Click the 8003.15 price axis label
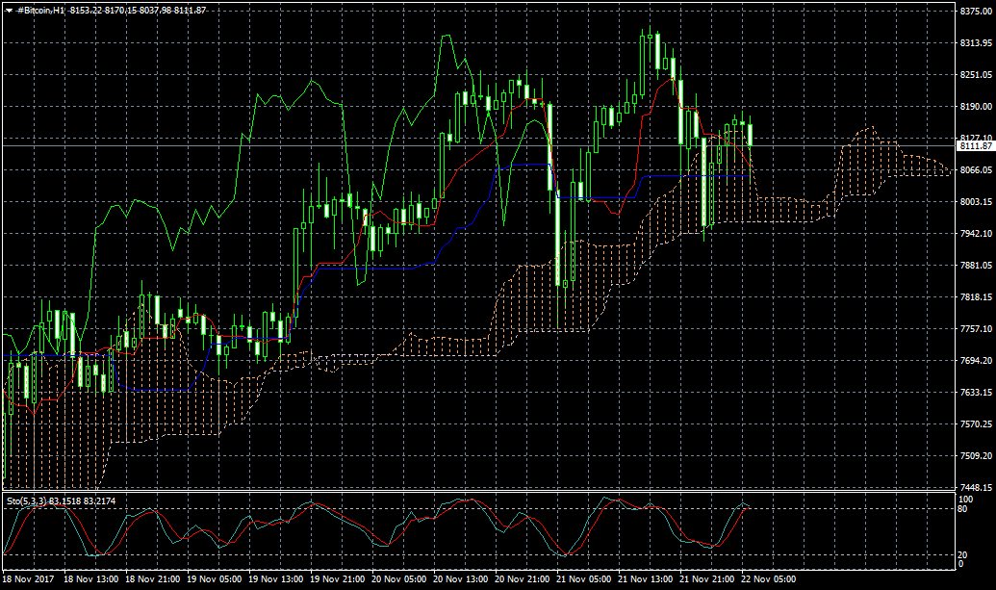 pos(975,201)
